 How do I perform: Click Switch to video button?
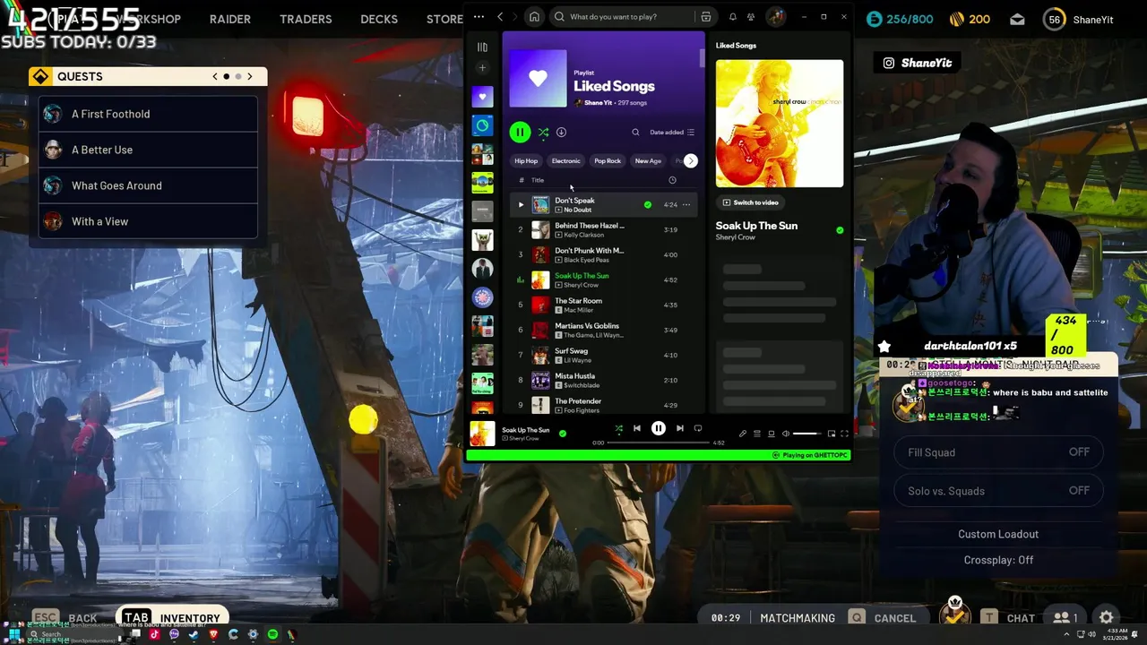[x=751, y=202]
